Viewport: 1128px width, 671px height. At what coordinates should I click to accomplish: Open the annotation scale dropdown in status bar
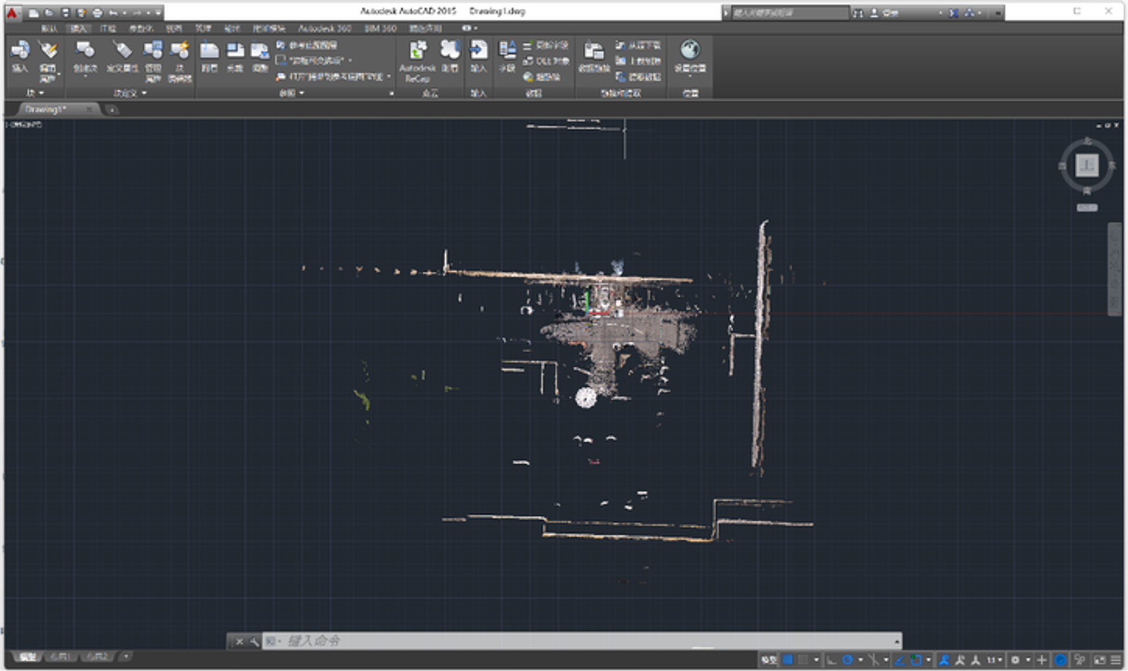click(1000, 661)
